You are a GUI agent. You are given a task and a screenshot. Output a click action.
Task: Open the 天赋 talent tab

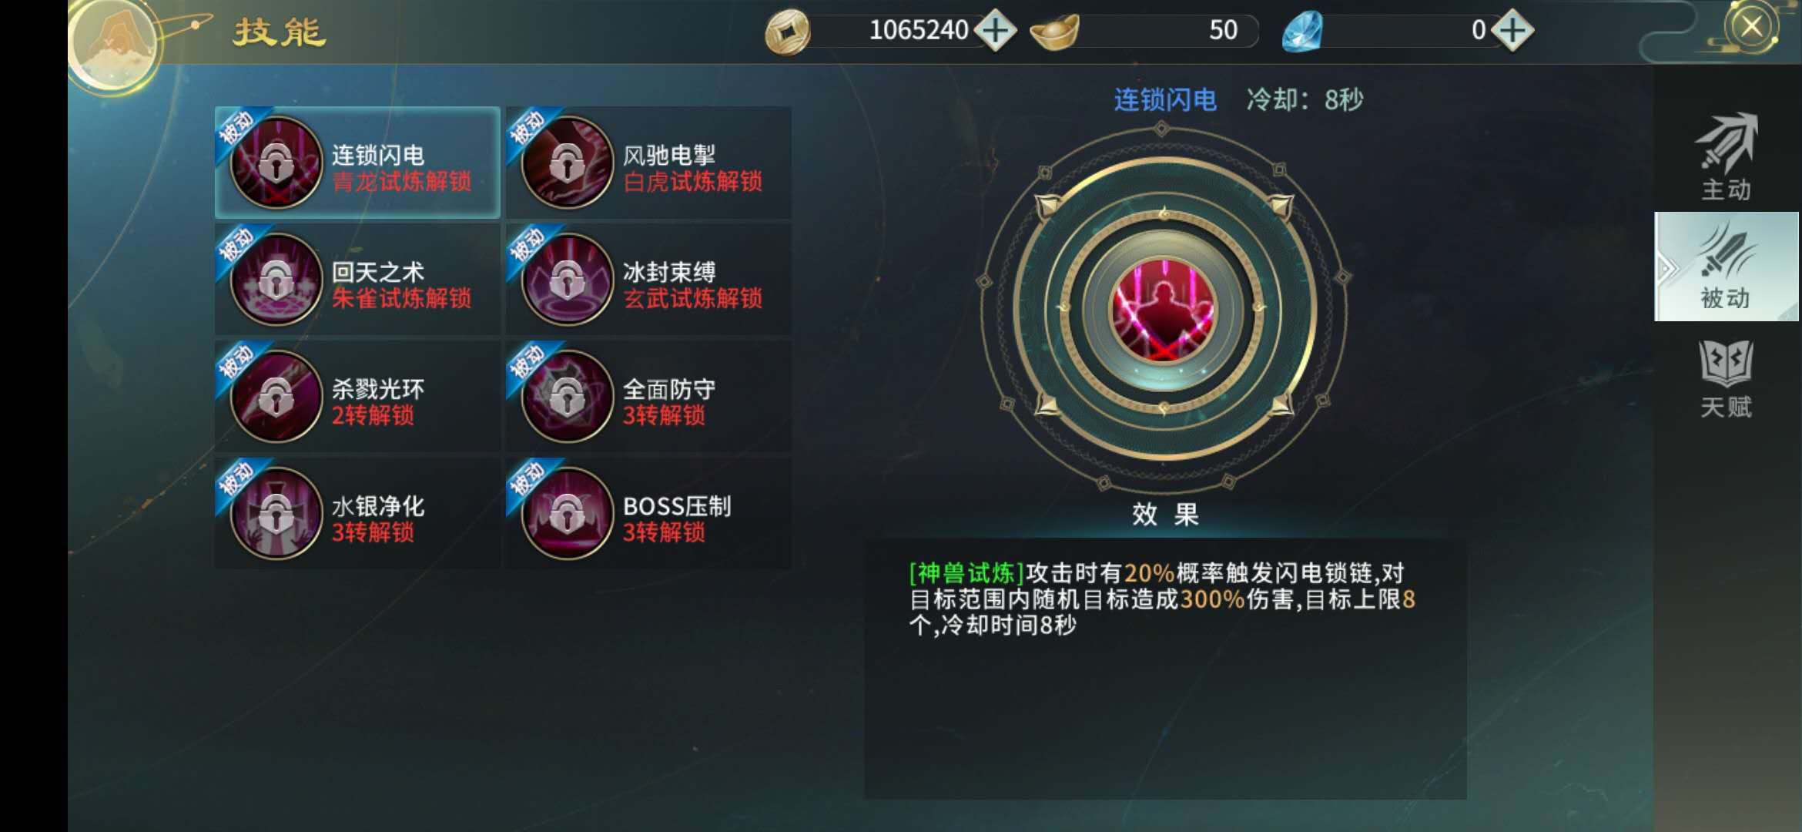[x=1727, y=379]
